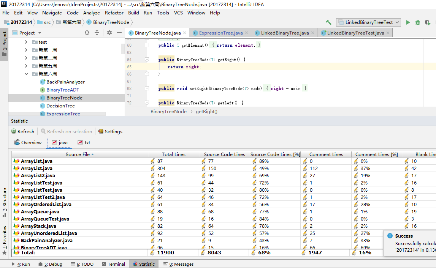The width and height of the screenshot is (436, 268).
Task: Run LinkedBinaryTreeTest with green play icon
Action: (408, 22)
